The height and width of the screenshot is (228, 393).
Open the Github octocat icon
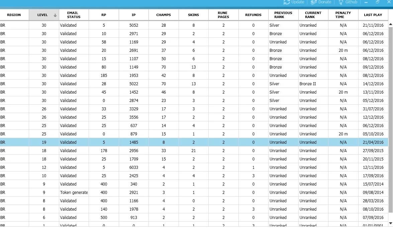point(341,2)
